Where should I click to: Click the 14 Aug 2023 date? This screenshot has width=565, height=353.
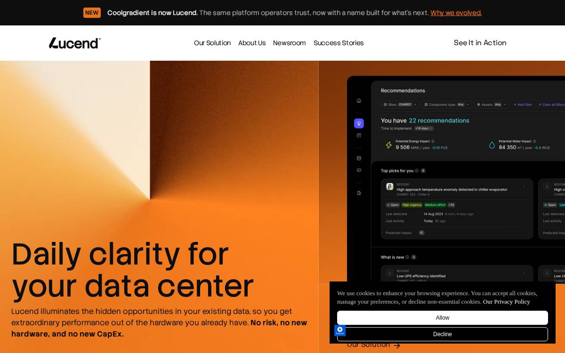click(x=433, y=214)
